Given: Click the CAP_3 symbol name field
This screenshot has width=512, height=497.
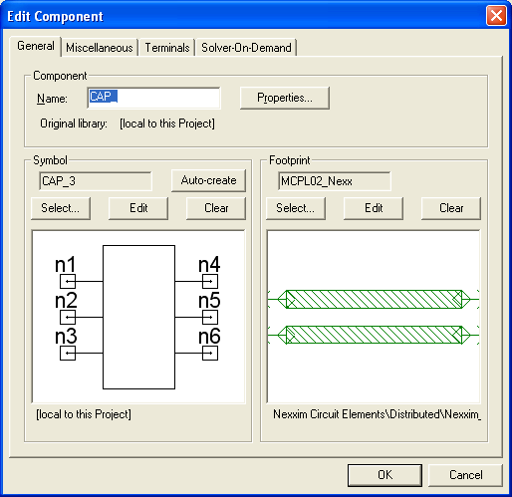Looking at the screenshot, I should click(x=96, y=181).
